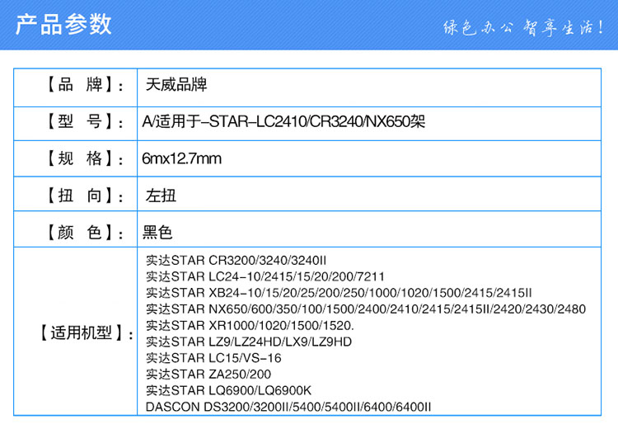This screenshot has height=429, width=618.
Task: Click the 产品参数 header title
Action: tap(63, 24)
